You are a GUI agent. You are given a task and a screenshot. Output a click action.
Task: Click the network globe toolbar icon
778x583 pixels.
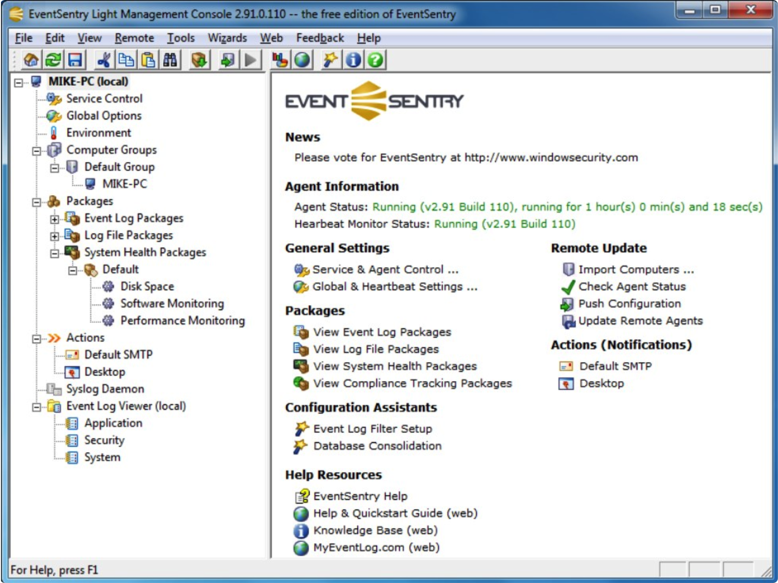tap(302, 60)
